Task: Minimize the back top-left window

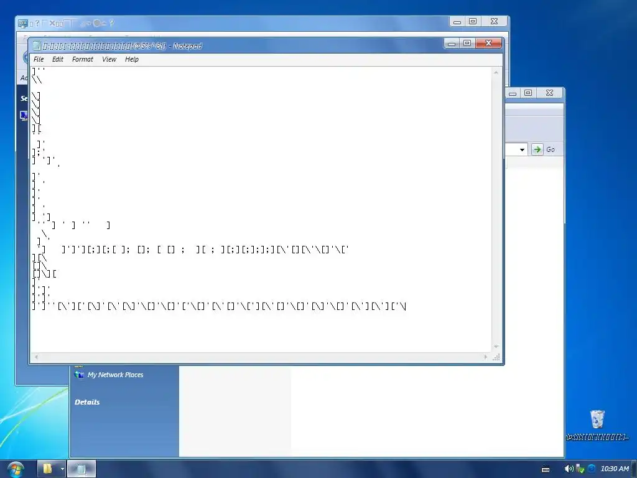Action: 457,22
